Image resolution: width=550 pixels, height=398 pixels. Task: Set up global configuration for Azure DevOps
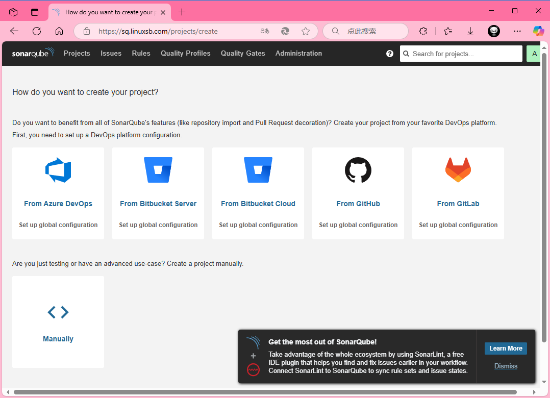tap(58, 225)
